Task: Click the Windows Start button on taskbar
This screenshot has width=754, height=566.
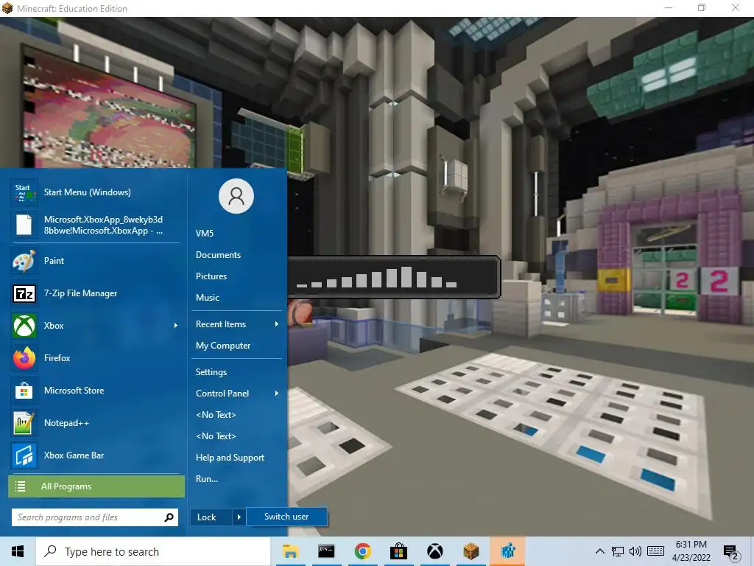Action: 18,551
